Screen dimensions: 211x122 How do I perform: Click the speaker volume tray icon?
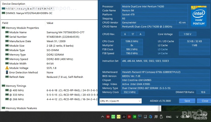coord(183,117)
